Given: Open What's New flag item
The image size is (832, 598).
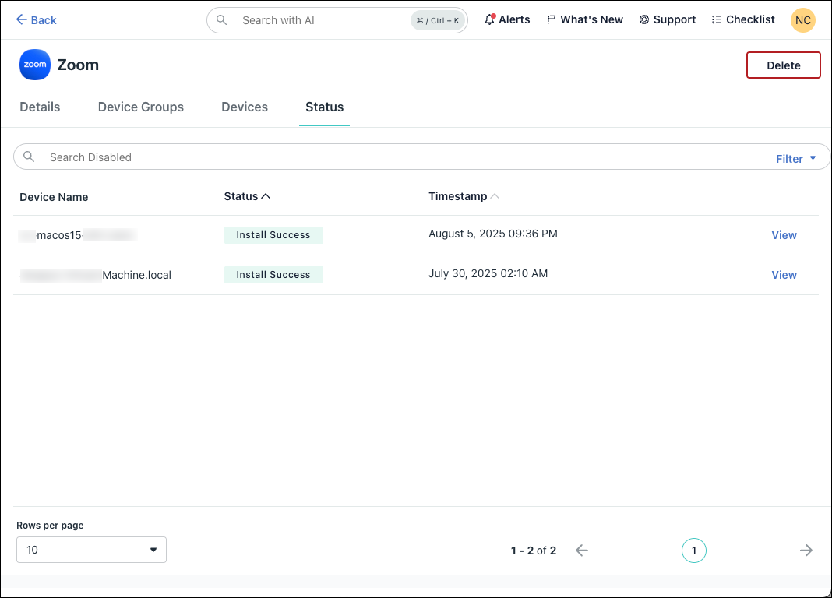Looking at the screenshot, I should pyautogui.click(x=585, y=19).
